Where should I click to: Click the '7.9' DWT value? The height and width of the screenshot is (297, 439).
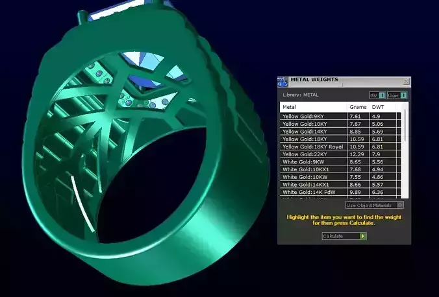(376, 154)
